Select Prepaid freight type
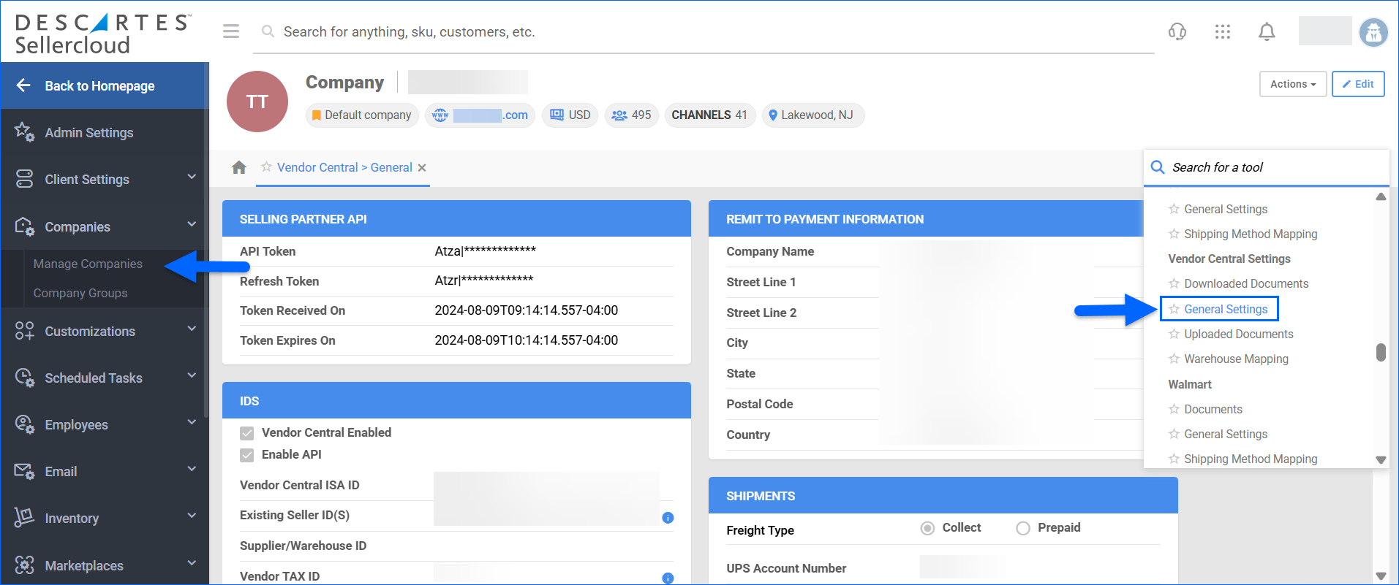Image resolution: width=1399 pixels, height=585 pixels. coord(1023,528)
